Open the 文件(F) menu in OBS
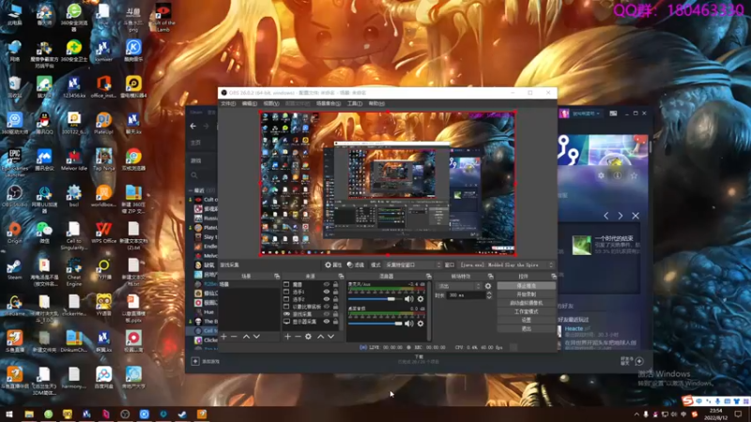 228,103
